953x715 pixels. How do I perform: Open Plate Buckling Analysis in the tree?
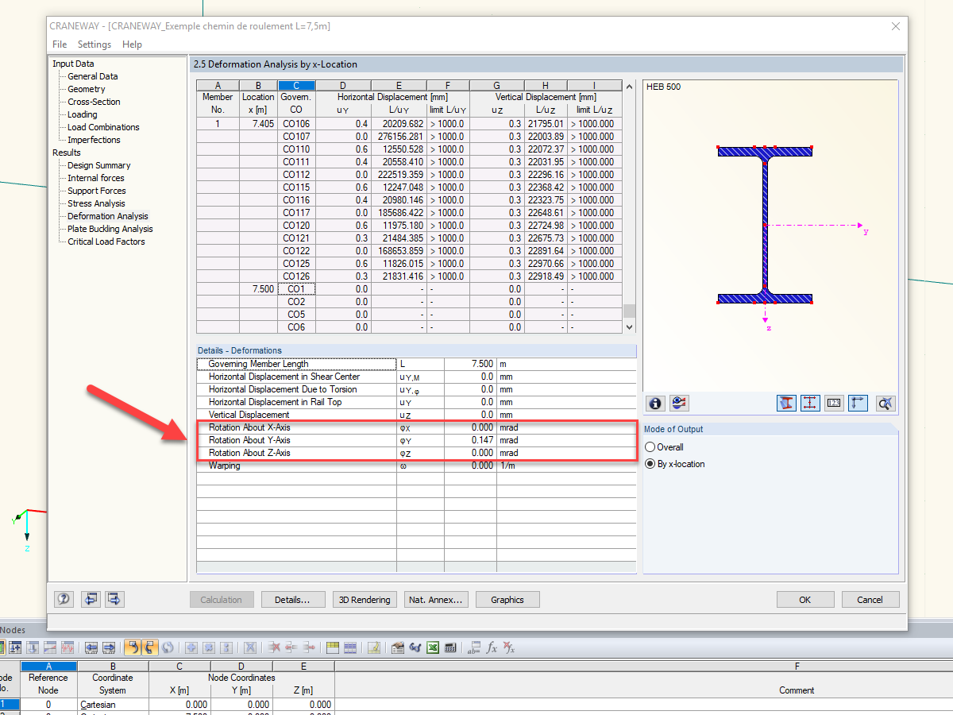pyautogui.click(x=110, y=229)
